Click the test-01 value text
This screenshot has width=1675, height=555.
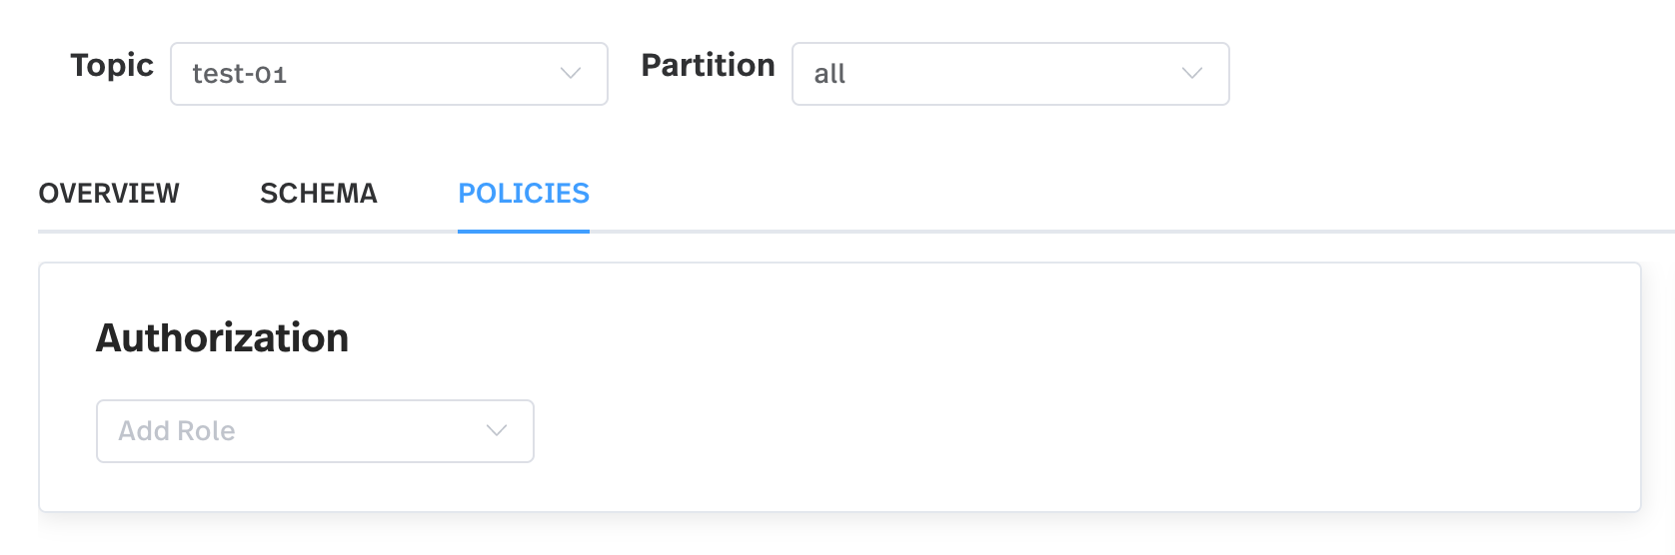click(x=240, y=75)
